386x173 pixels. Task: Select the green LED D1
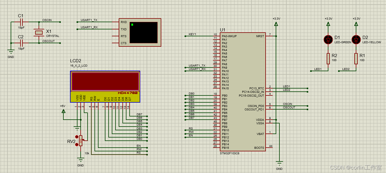(x=328, y=40)
